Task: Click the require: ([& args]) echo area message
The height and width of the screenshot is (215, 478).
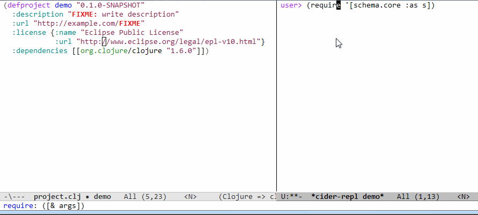Action: coord(44,206)
